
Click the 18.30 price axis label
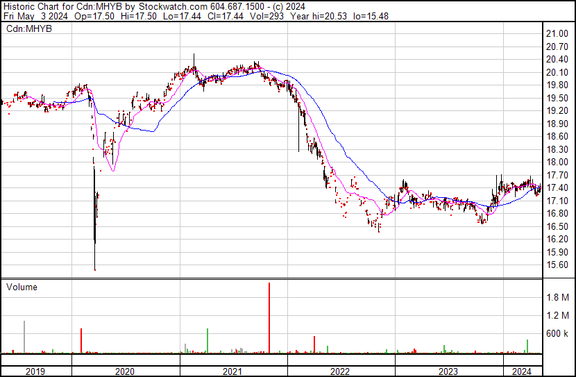[557, 149]
